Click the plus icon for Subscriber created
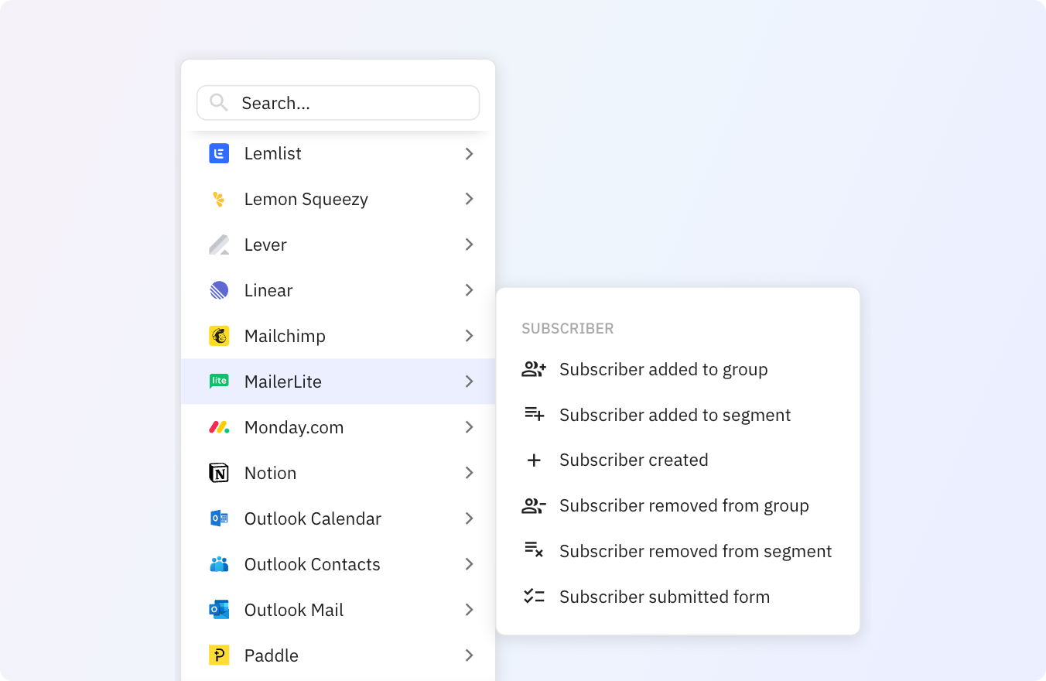Viewport: 1046px width, 681px height. click(x=534, y=460)
